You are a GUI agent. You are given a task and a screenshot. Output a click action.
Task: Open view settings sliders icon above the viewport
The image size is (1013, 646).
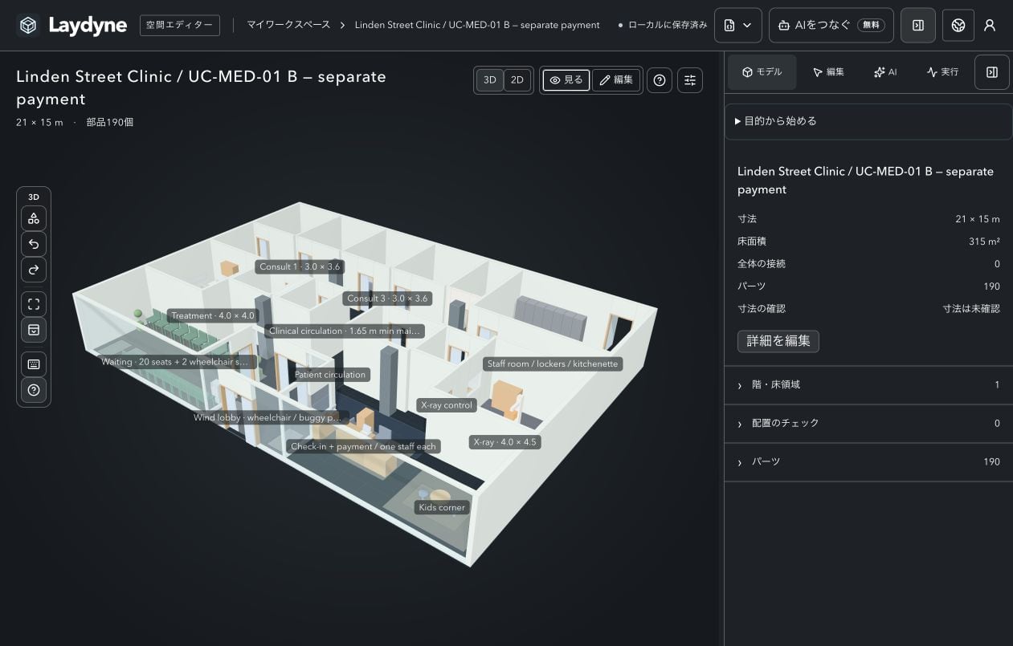(x=690, y=80)
